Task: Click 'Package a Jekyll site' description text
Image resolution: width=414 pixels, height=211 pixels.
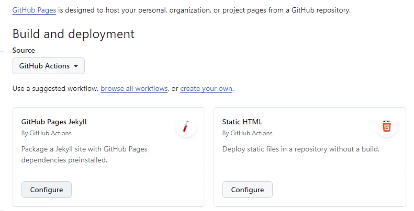Action: coord(84,155)
